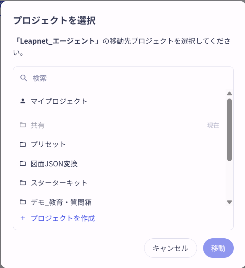This screenshot has height=268, width=245.
Task: Select マイプロジェクト as destination
Action: (x=119, y=101)
